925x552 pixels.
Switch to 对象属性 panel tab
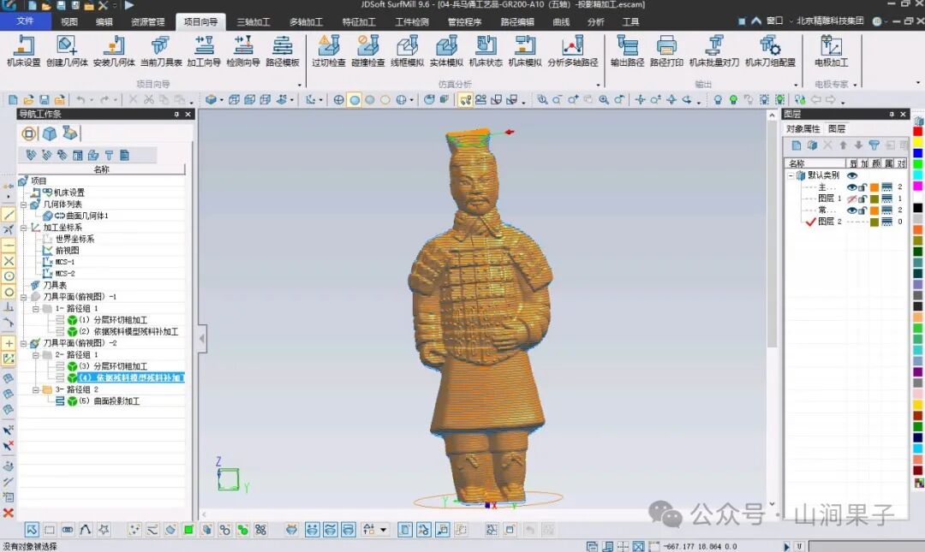tap(803, 128)
